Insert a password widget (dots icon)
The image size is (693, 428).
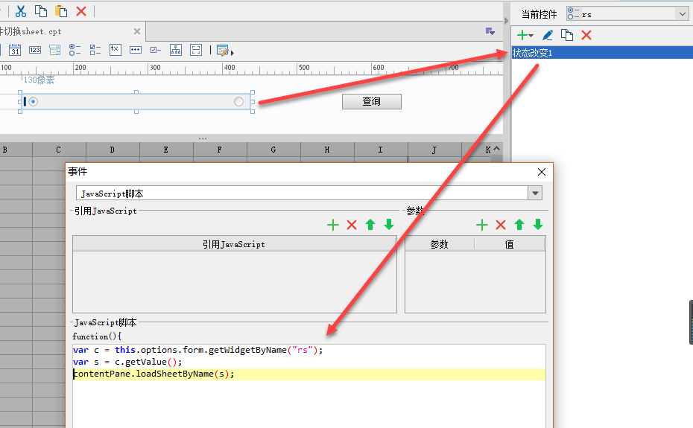tap(135, 50)
